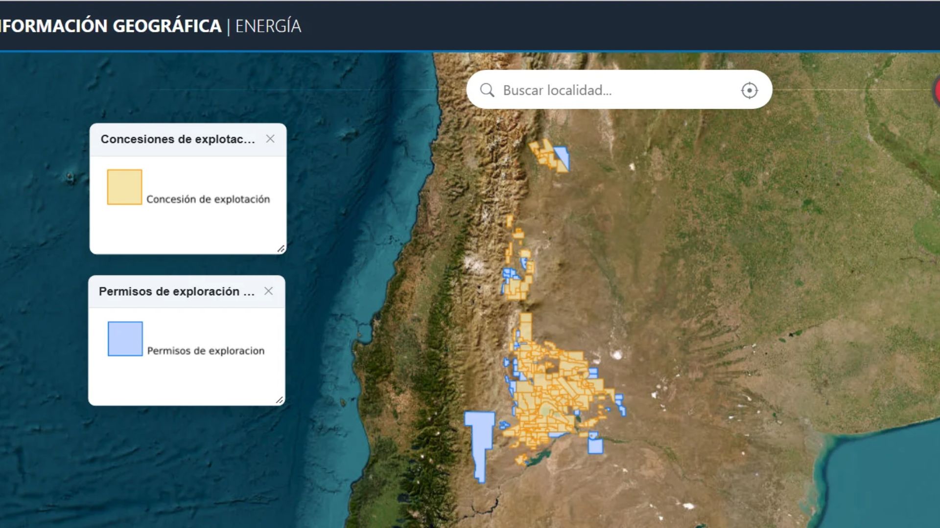940x528 pixels.
Task: Click the INFORMACIÓN GEOGRÁFICA header title
Action: pyautogui.click(x=111, y=26)
